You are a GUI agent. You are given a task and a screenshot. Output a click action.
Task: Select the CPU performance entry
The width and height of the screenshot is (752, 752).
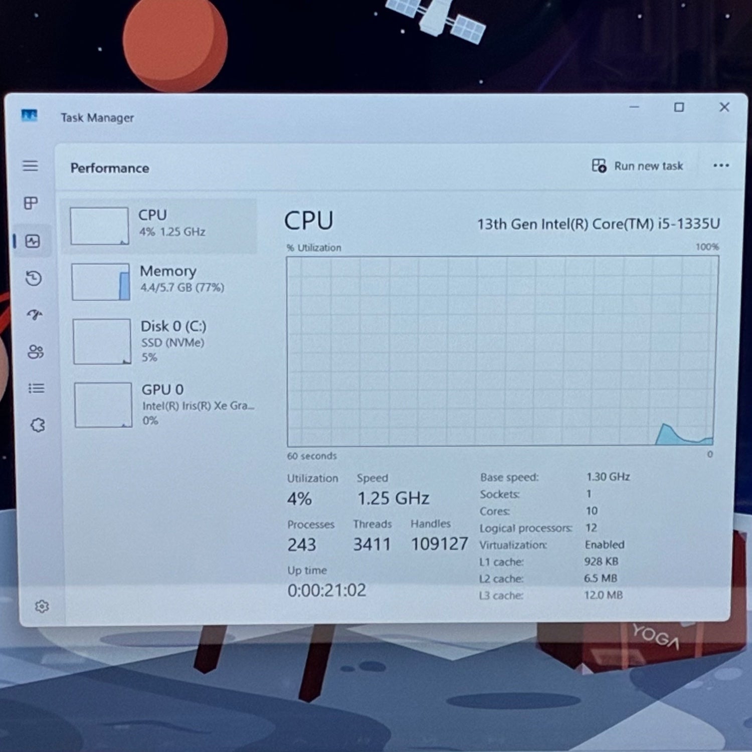coord(159,226)
